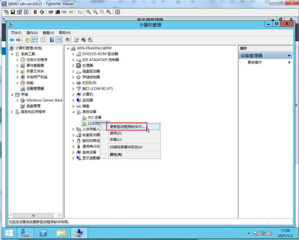The width and height of the screenshot is (299, 240).
Task: Collapse the 其他设备 device category
Action: point(73,112)
